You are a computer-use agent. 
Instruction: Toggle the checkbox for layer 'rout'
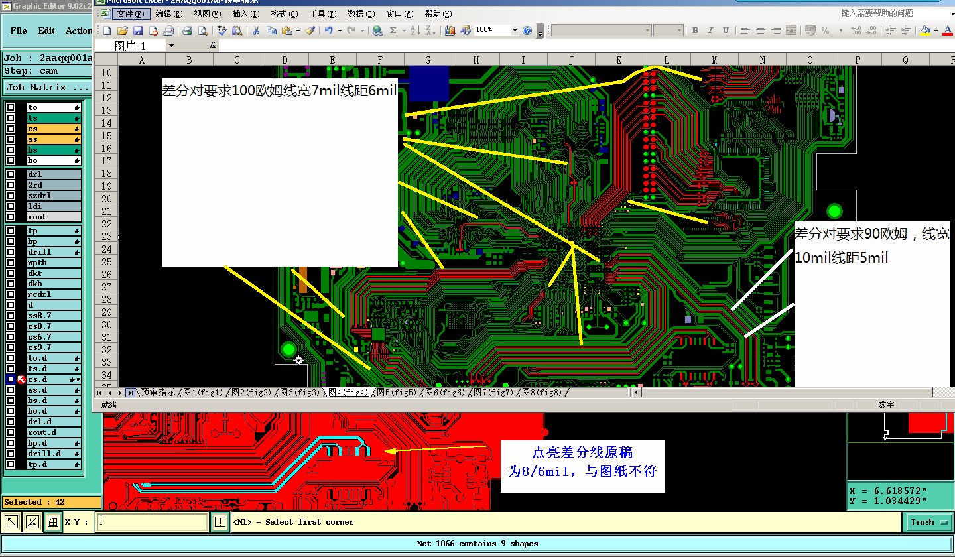(11, 217)
